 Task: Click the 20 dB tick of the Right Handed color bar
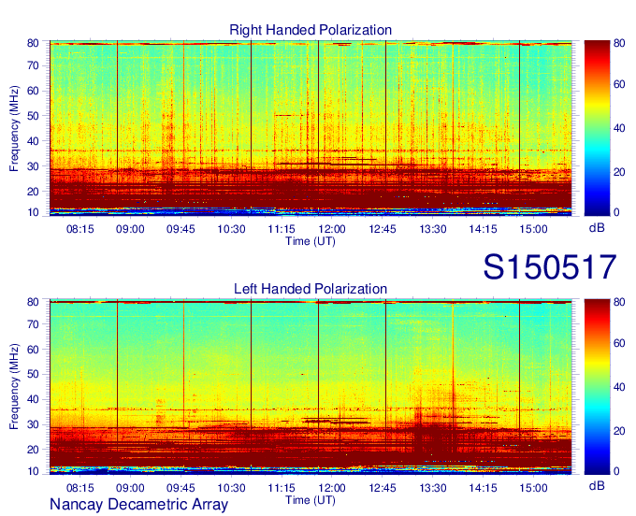(x=619, y=172)
